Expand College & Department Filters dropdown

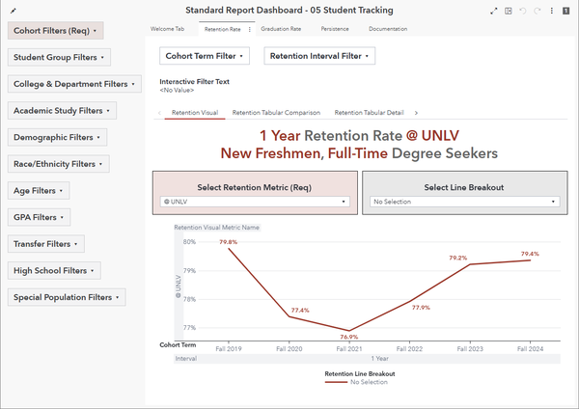tap(74, 84)
